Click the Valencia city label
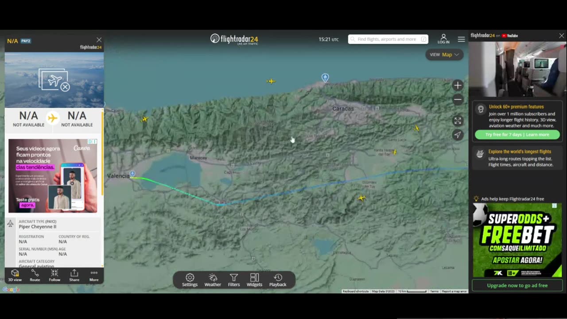567x319 pixels. pyautogui.click(x=118, y=176)
